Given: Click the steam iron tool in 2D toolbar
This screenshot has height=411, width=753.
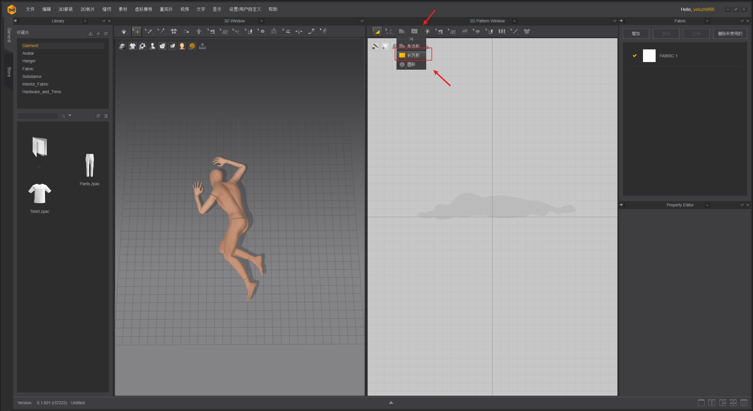Looking at the screenshot, I should click(464, 31).
